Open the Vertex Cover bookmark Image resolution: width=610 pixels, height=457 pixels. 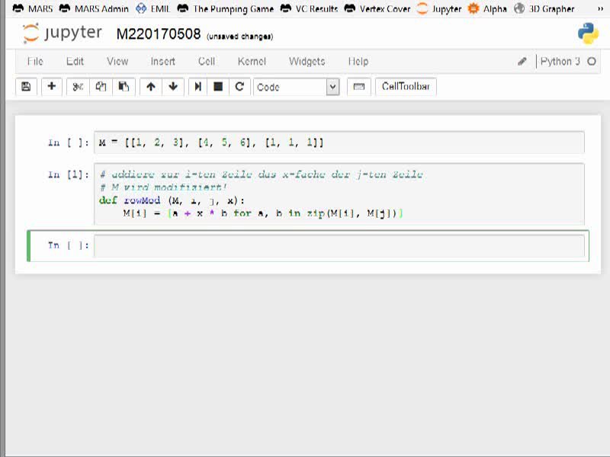tap(377, 8)
